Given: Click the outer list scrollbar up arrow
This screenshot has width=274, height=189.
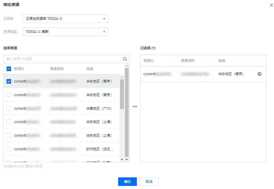Looking at the screenshot, I should pos(127,66).
